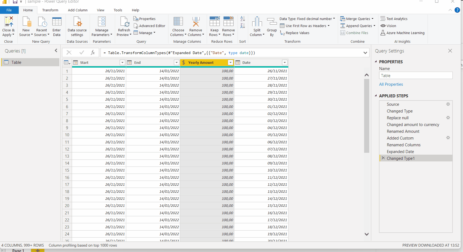Click the All Properties link
Image resolution: width=463 pixels, height=252 pixels.
click(391, 84)
